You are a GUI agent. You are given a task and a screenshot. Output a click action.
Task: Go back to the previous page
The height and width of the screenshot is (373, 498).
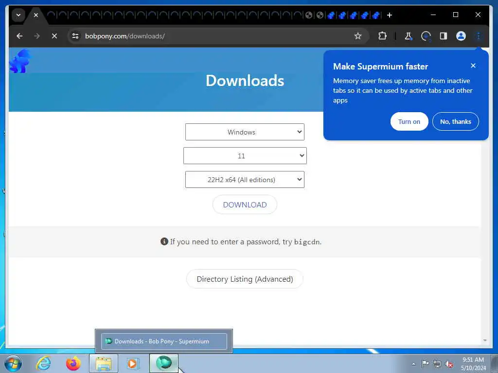pyautogui.click(x=19, y=36)
